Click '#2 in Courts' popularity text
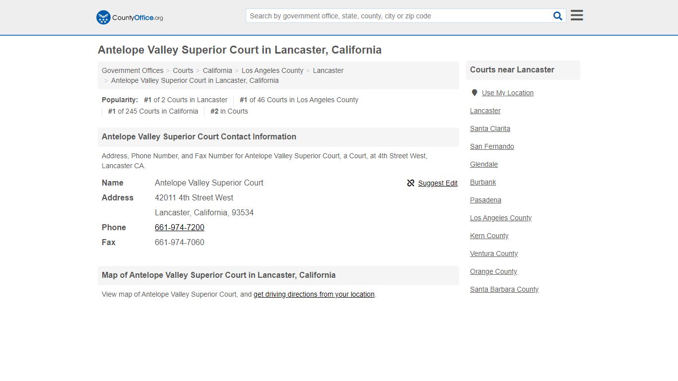 click(229, 111)
